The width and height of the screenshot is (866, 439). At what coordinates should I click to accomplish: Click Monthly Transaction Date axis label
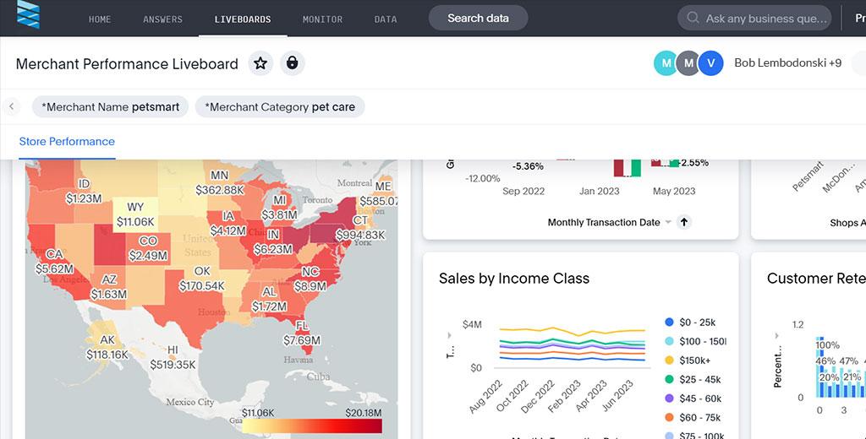pyautogui.click(x=604, y=222)
